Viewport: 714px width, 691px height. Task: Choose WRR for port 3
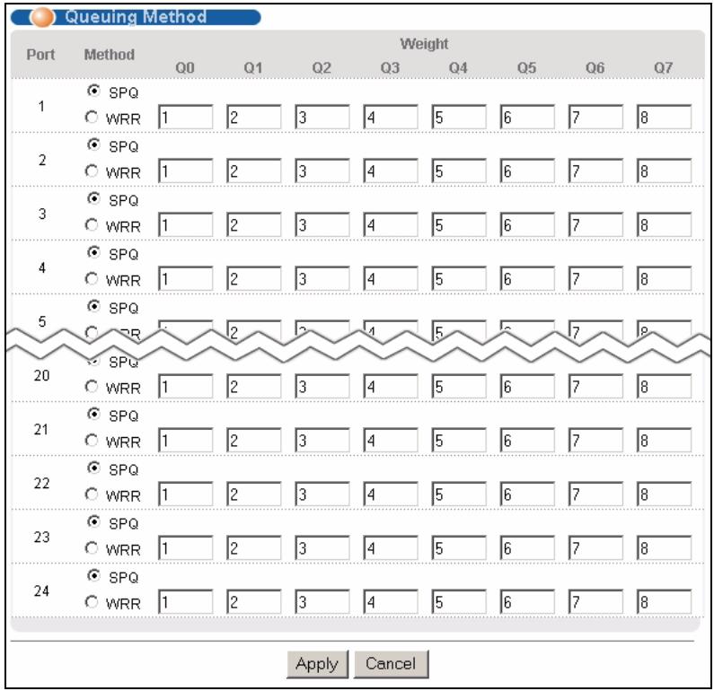[x=92, y=224]
